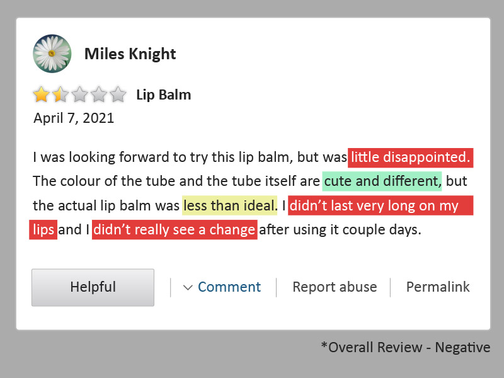Open the Permalink for this review
This screenshot has width=504, height=378.
coord(438,287)
